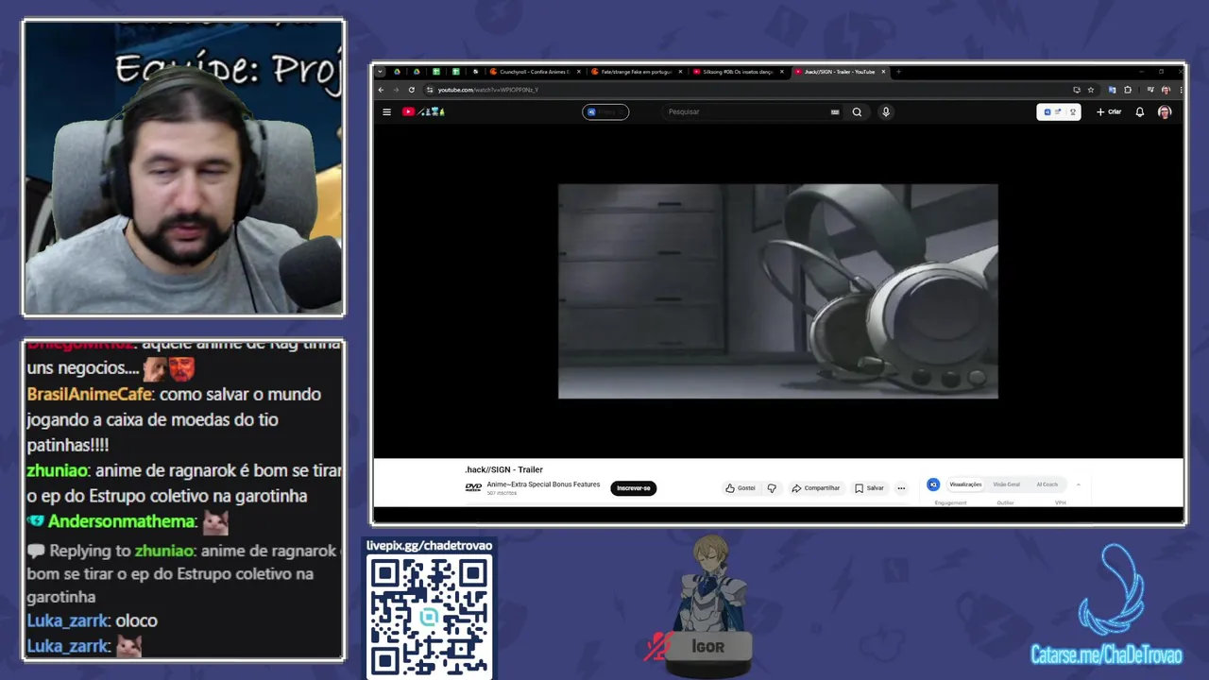Open the YouTube notifications bell
This screenshot has width=1209, height=680.
(x=1139, y=111)
